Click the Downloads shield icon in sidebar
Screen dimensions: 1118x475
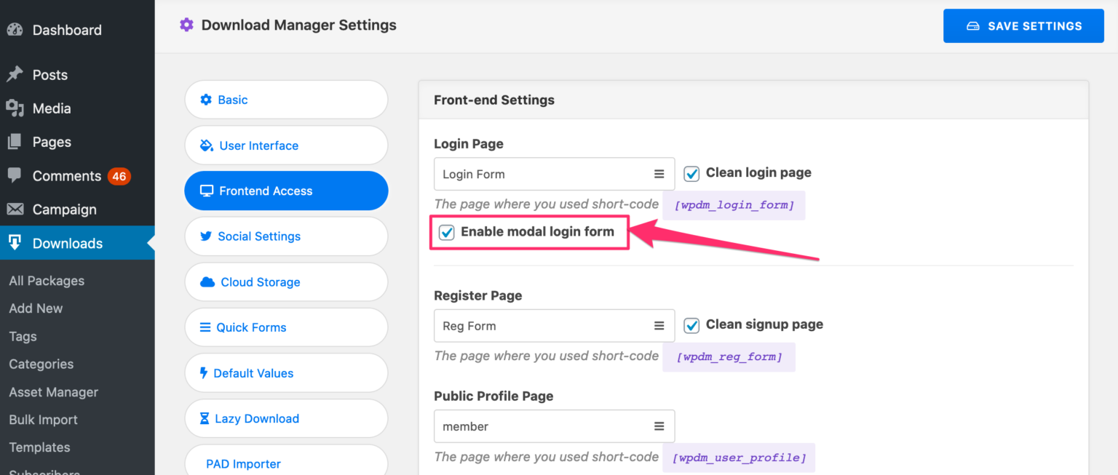[x=15, y=243]
